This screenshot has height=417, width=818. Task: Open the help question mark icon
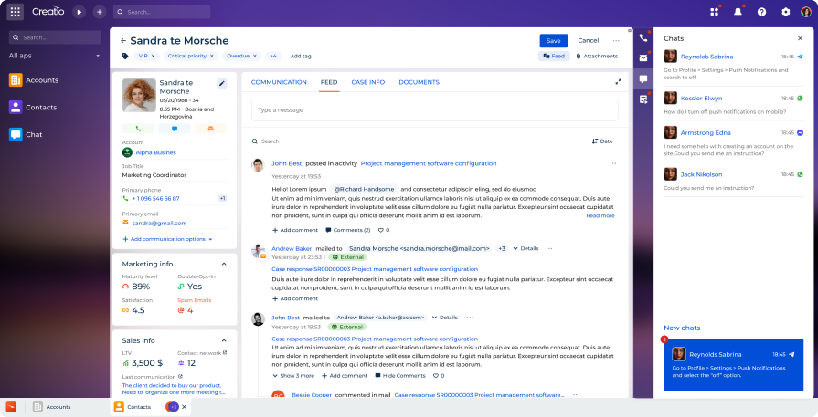pos(761,12)
